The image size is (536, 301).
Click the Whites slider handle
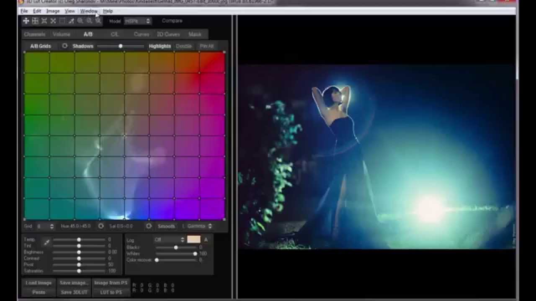click(x=195, y=254)
